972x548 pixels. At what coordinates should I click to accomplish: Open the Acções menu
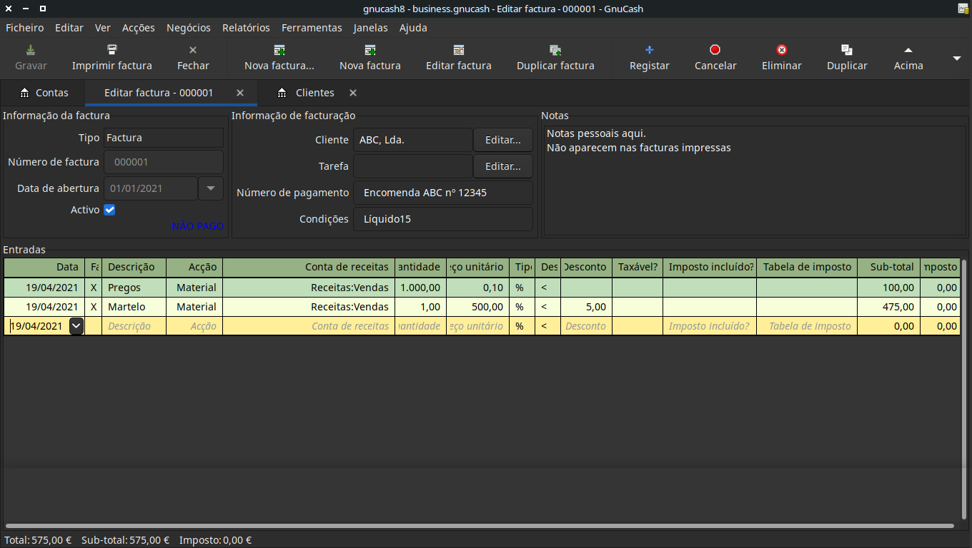point(139,28)
